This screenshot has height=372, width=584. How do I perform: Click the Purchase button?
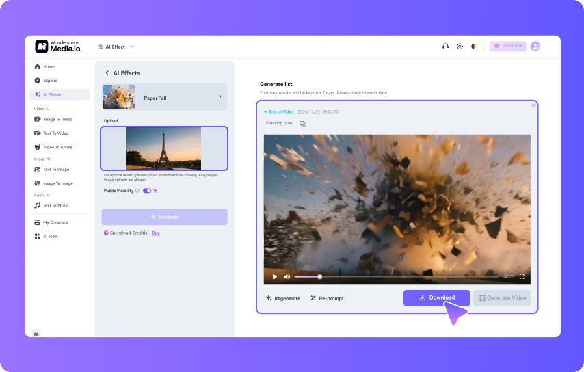(507, 46)
